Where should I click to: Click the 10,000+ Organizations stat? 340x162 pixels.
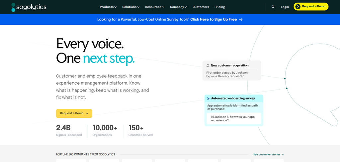point(105,131)
